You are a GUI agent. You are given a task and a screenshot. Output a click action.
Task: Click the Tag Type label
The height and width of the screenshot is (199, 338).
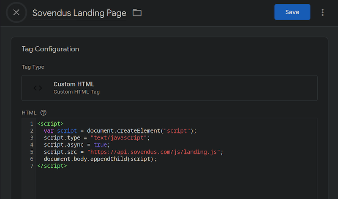pos(33,67)
